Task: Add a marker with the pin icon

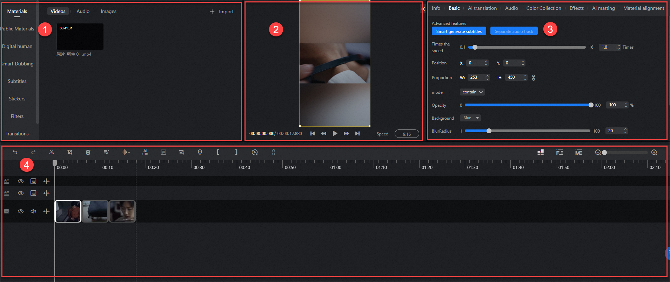Action: (x=200, y=152)
